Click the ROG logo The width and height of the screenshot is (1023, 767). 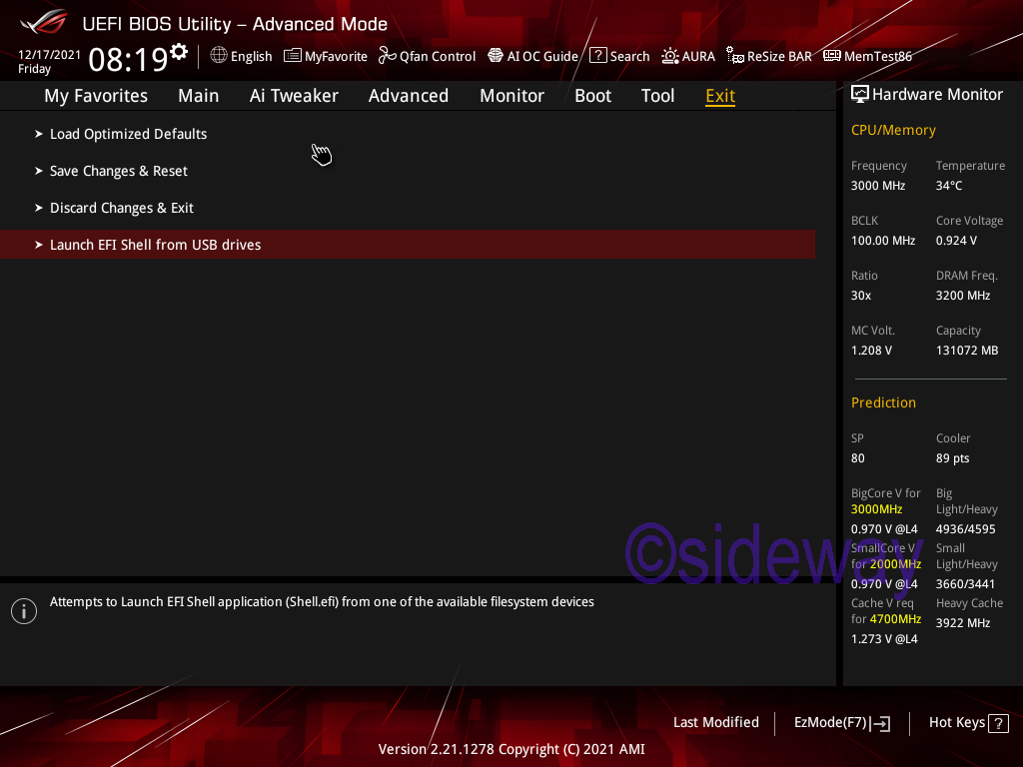point(44,22)
